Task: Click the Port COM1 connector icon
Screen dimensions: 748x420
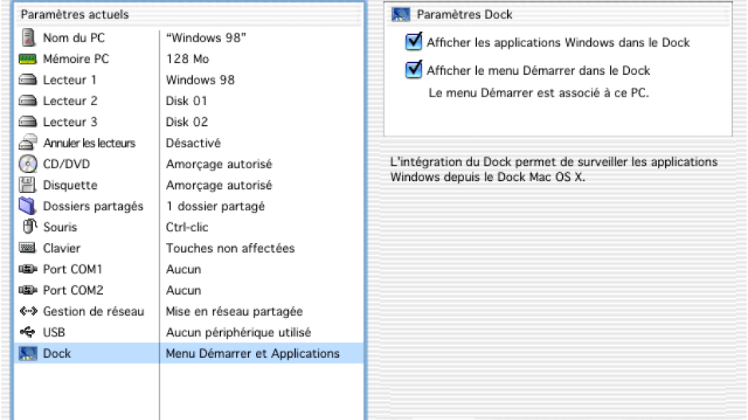Action: [x=28, y=269]
